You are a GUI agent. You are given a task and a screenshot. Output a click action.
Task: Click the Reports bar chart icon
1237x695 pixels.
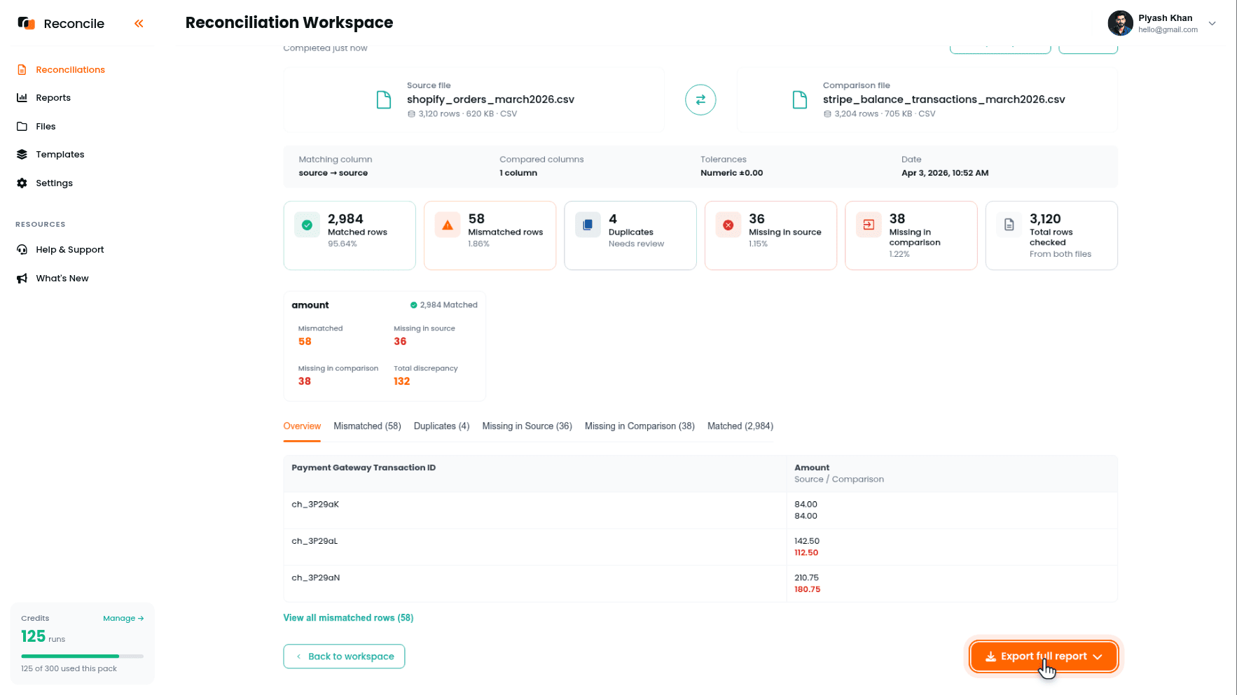click(22, 97)
